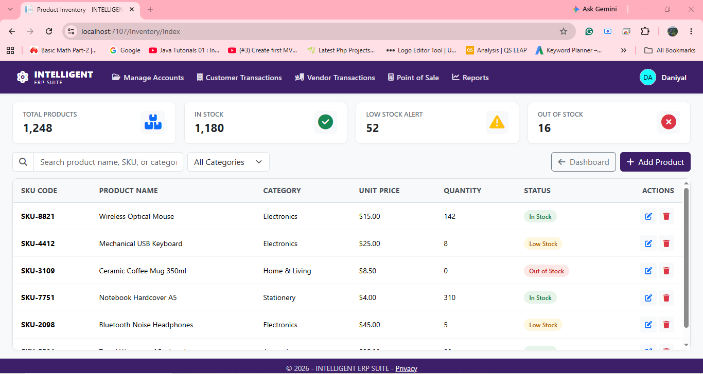
Task: Click the Out of Stock red X icon
Action: (669, 122)
